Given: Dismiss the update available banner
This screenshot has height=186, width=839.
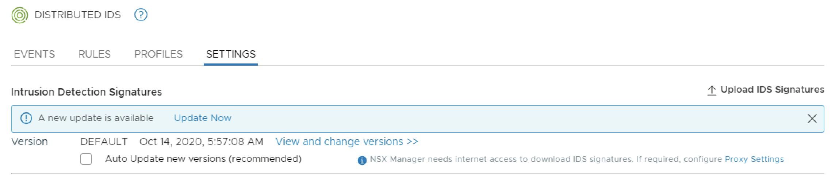Looking at the screenshot, I should 812,119.
